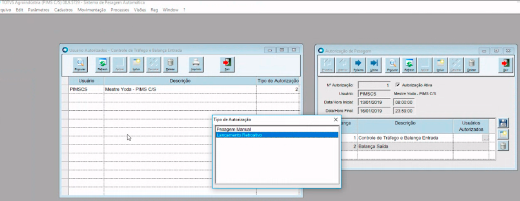
Task: Select Pesagem Manual in Tipo de Autorização list
Action: point(277,129)
